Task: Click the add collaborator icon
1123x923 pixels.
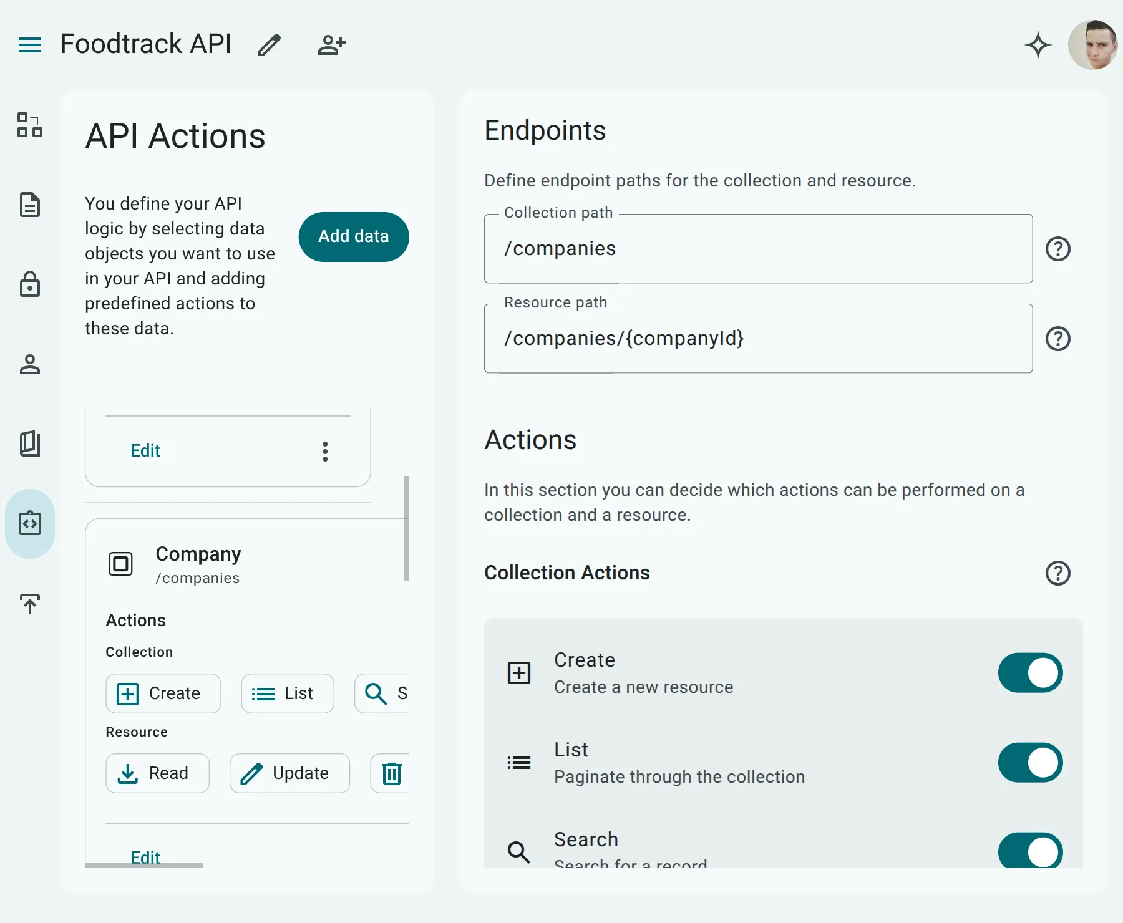Action: 331,45
